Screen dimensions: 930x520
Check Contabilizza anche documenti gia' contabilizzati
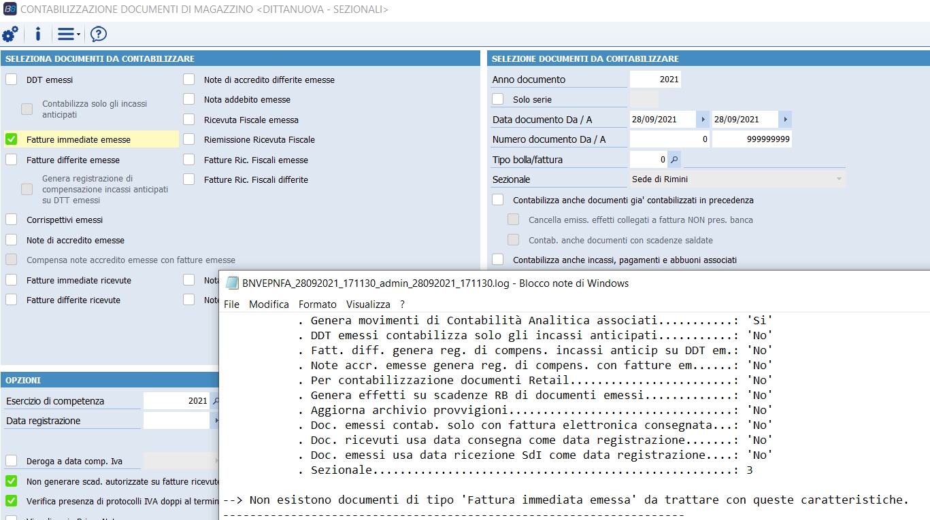498,200
